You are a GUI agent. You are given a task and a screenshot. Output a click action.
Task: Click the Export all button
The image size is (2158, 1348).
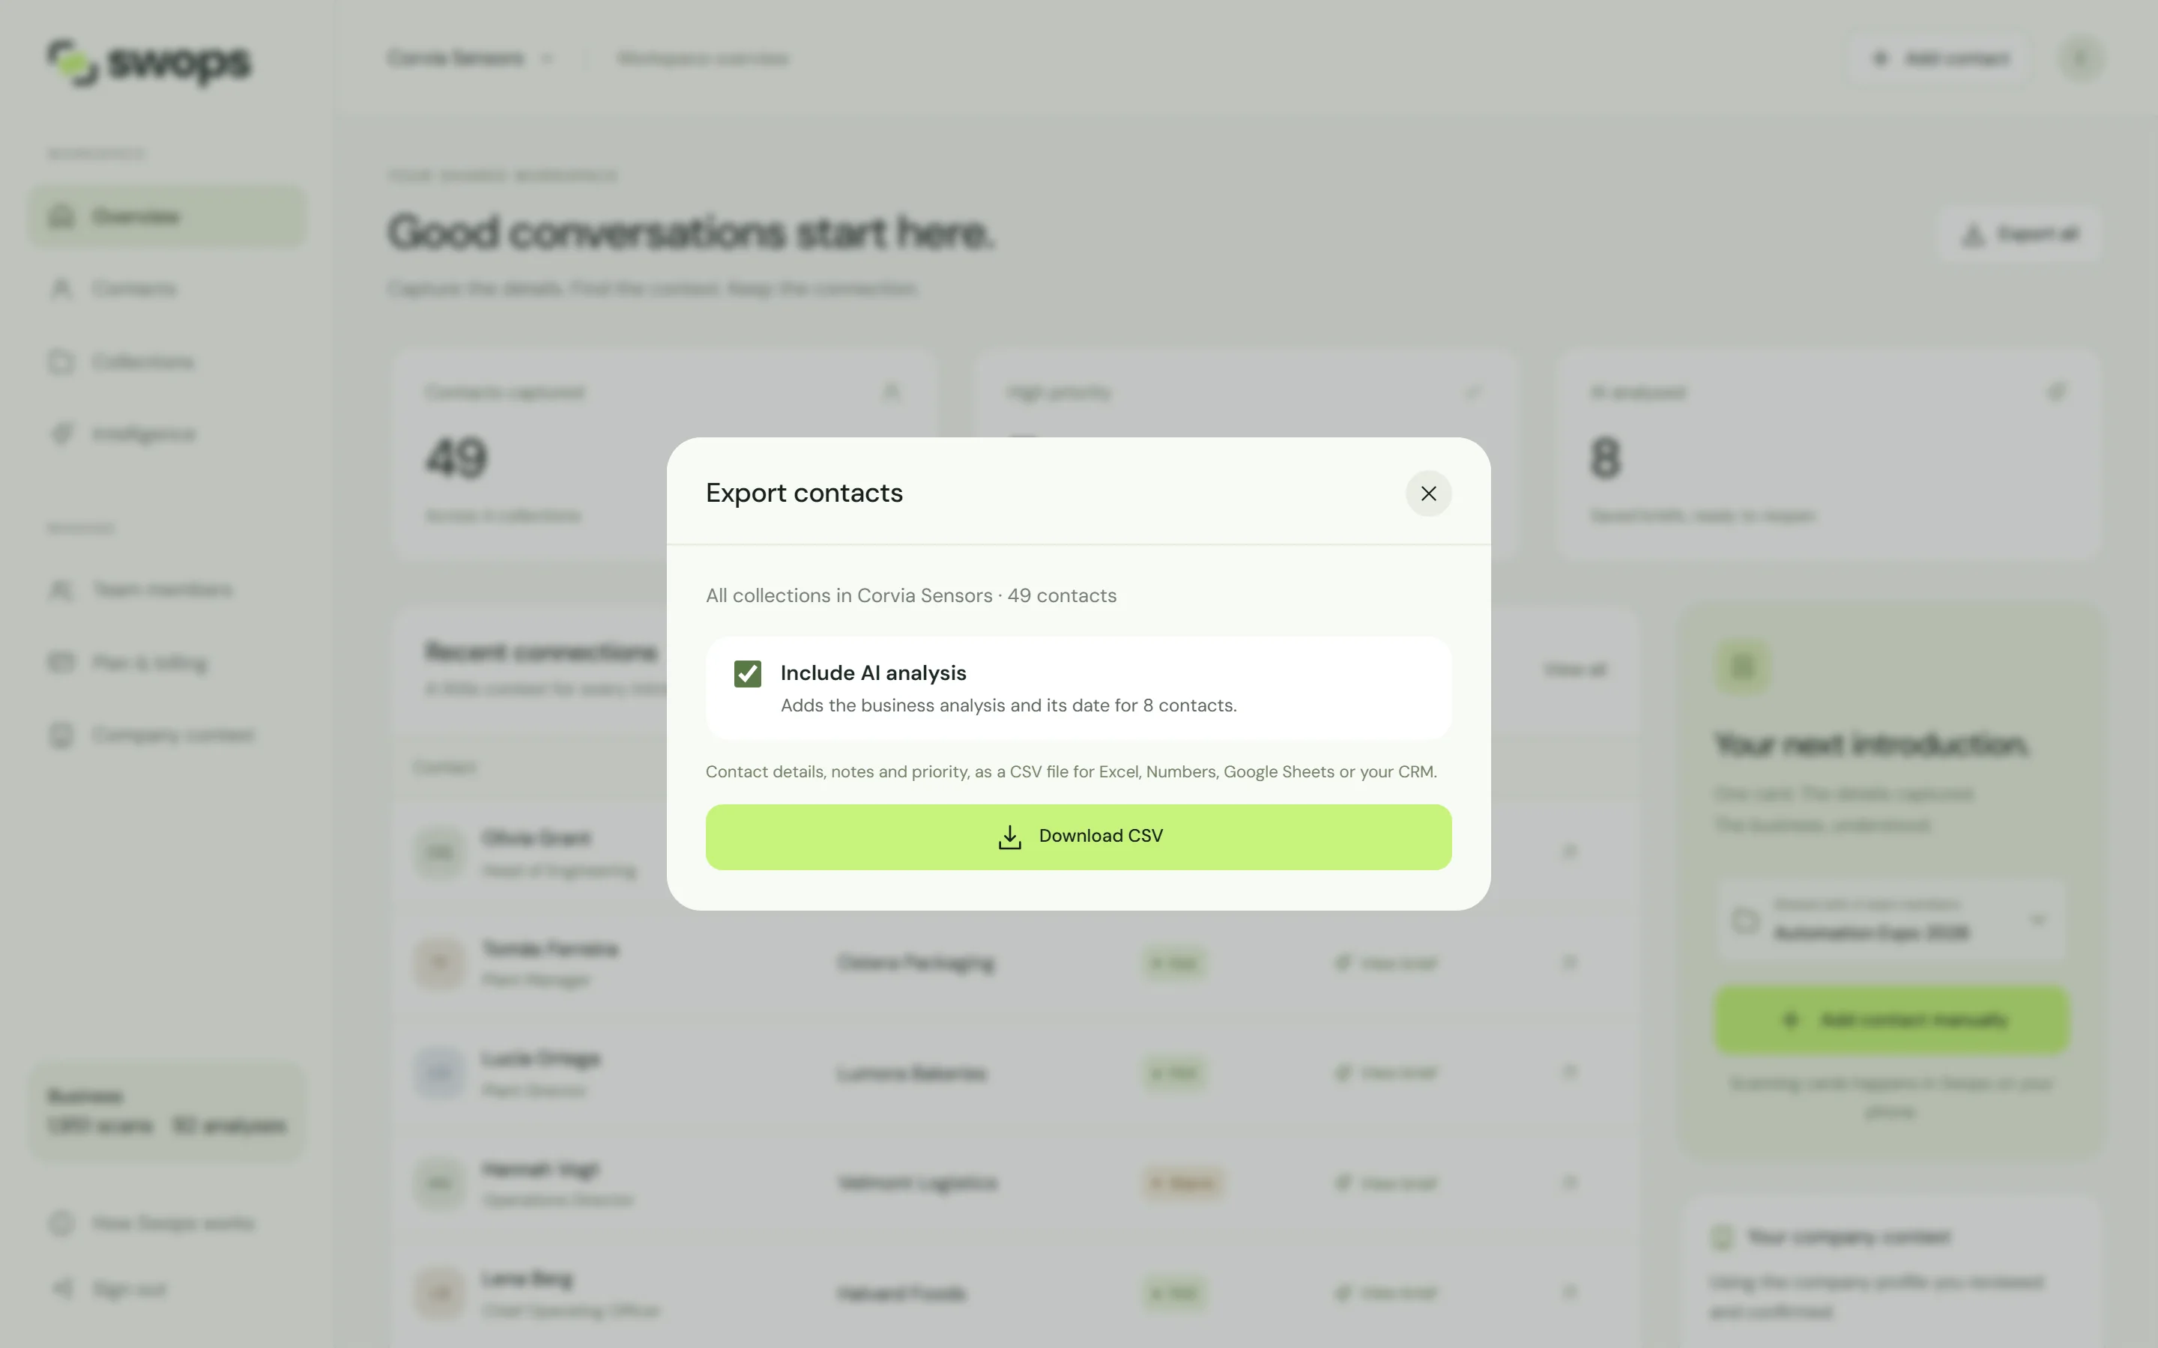[2020, 234]
